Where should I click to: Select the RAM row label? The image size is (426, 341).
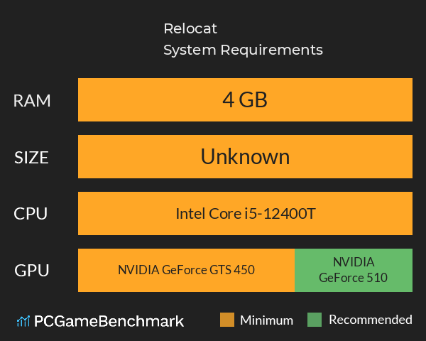(32, 100)
